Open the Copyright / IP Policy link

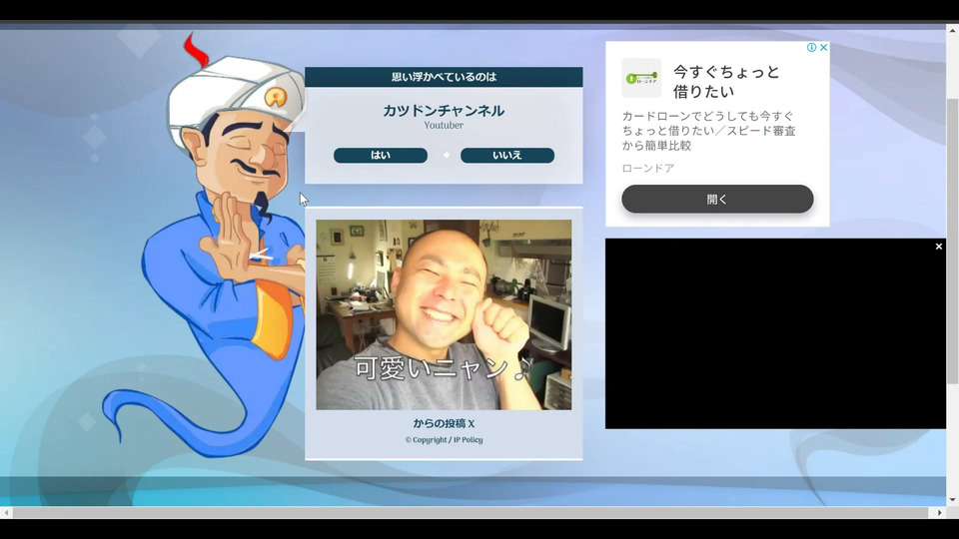(444, 440)
